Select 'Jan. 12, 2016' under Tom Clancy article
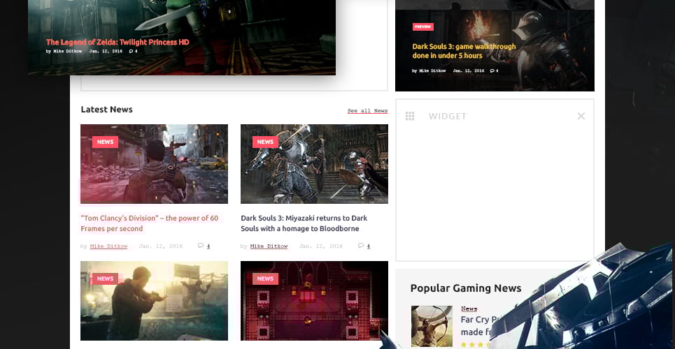675x349 pixels. [161, 246]
